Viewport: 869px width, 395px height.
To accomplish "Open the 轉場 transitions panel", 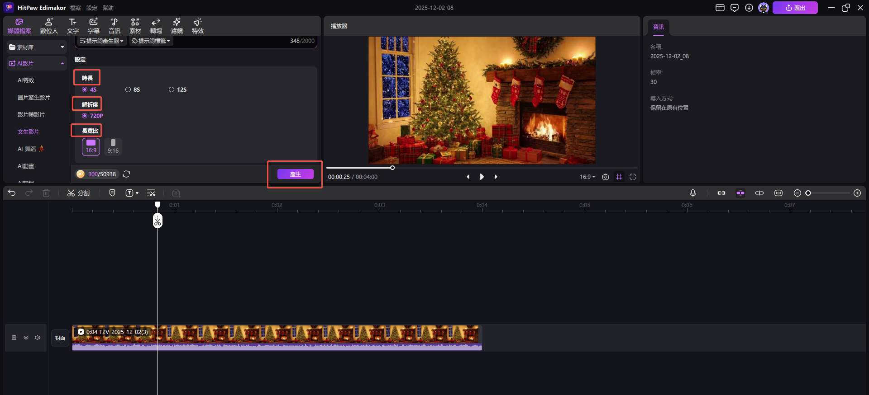I will point(156,26).
